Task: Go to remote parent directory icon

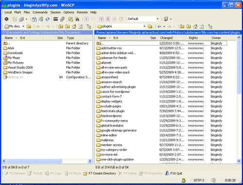Action: pos(182,26)
